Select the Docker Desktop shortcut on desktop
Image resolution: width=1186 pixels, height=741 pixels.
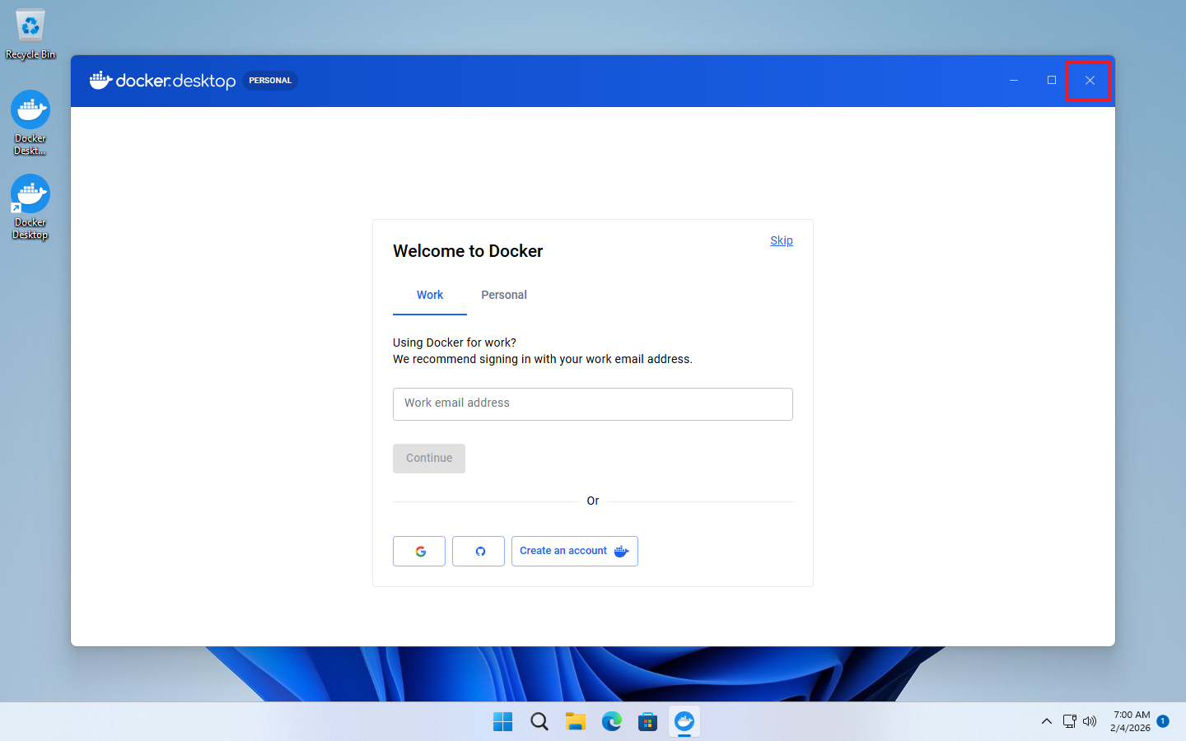[x=30, y=207]
